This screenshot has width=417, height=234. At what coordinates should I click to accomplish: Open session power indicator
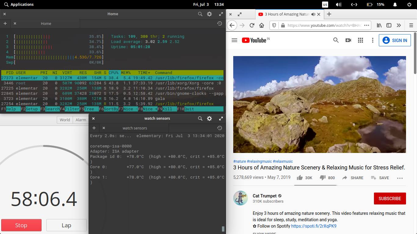(409, 5)
